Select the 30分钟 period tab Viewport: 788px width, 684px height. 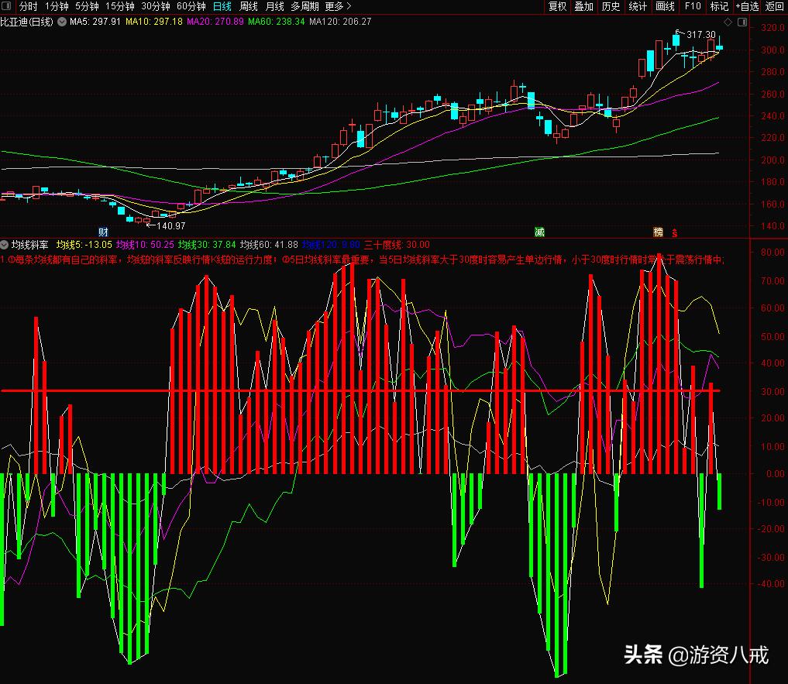[x=155, y=6]
